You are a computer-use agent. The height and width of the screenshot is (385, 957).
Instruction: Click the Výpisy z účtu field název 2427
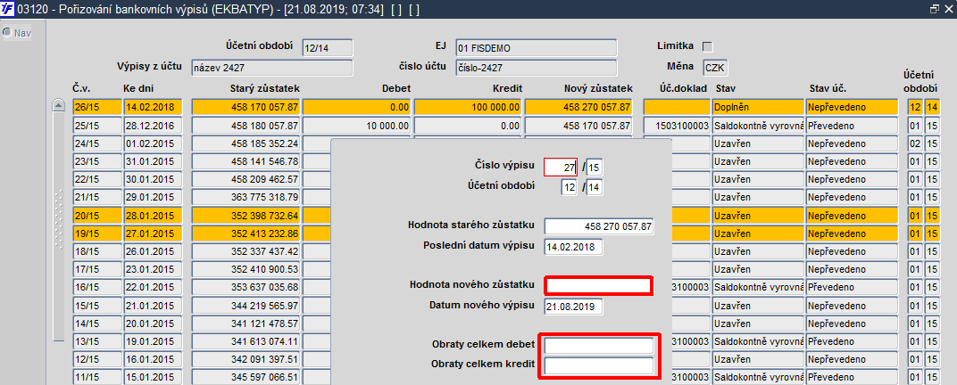click(x=272, y=69)
